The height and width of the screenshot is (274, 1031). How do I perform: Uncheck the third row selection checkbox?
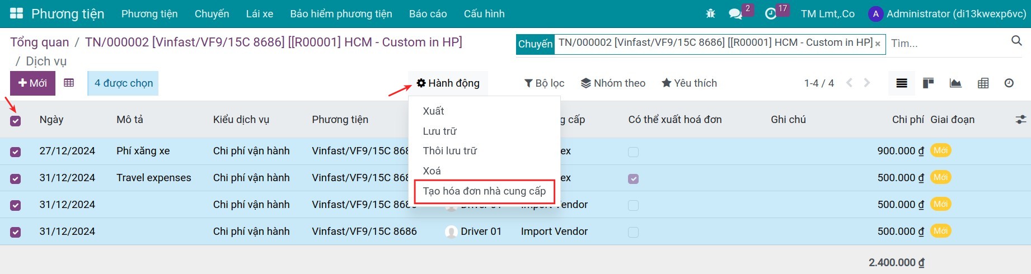tap(16, 206)
